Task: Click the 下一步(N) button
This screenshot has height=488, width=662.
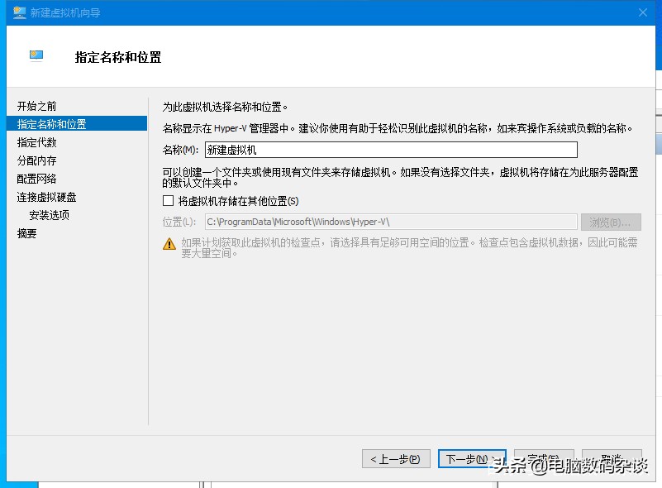Action: click(x=471, y=458)
